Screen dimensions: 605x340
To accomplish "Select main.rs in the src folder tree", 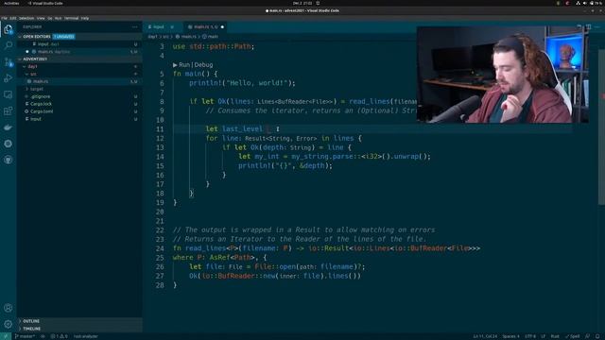I will click(79, 81).
